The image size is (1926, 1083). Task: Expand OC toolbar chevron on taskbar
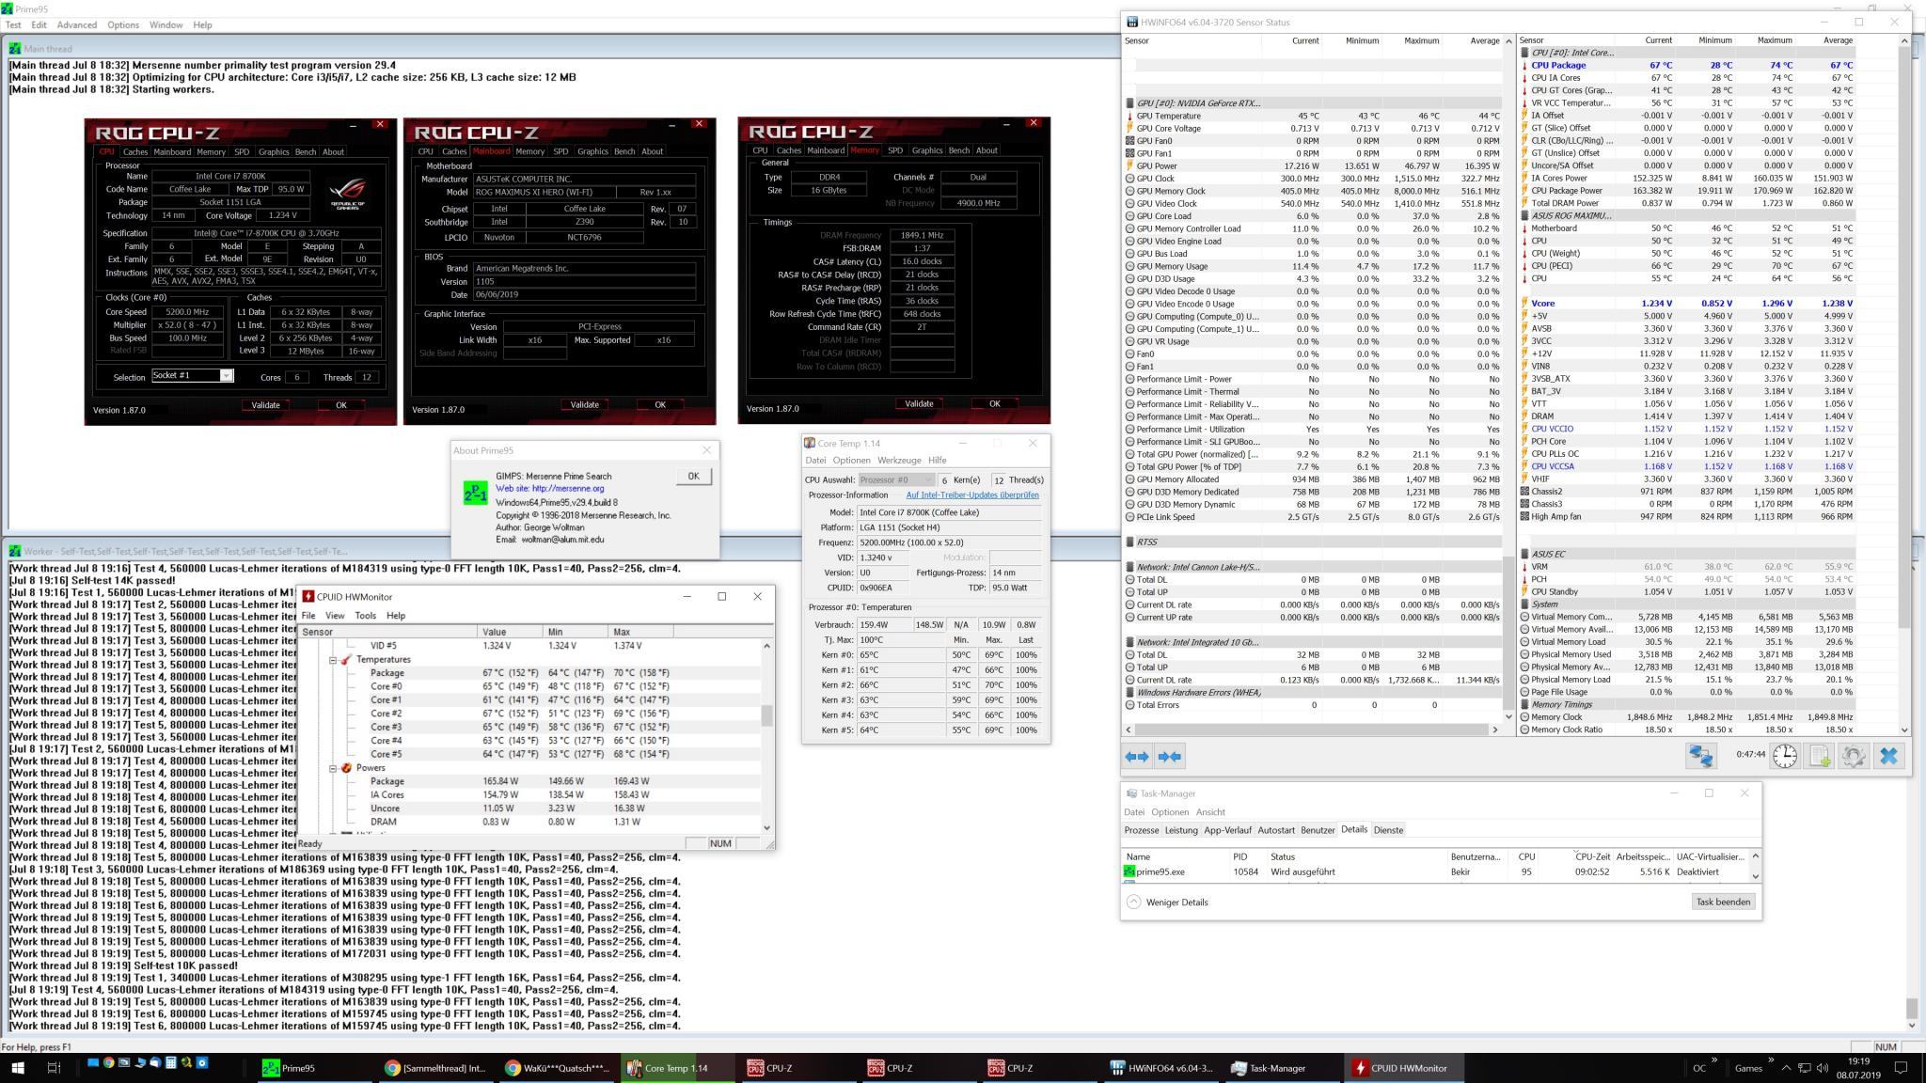tap(1714, 1062)
